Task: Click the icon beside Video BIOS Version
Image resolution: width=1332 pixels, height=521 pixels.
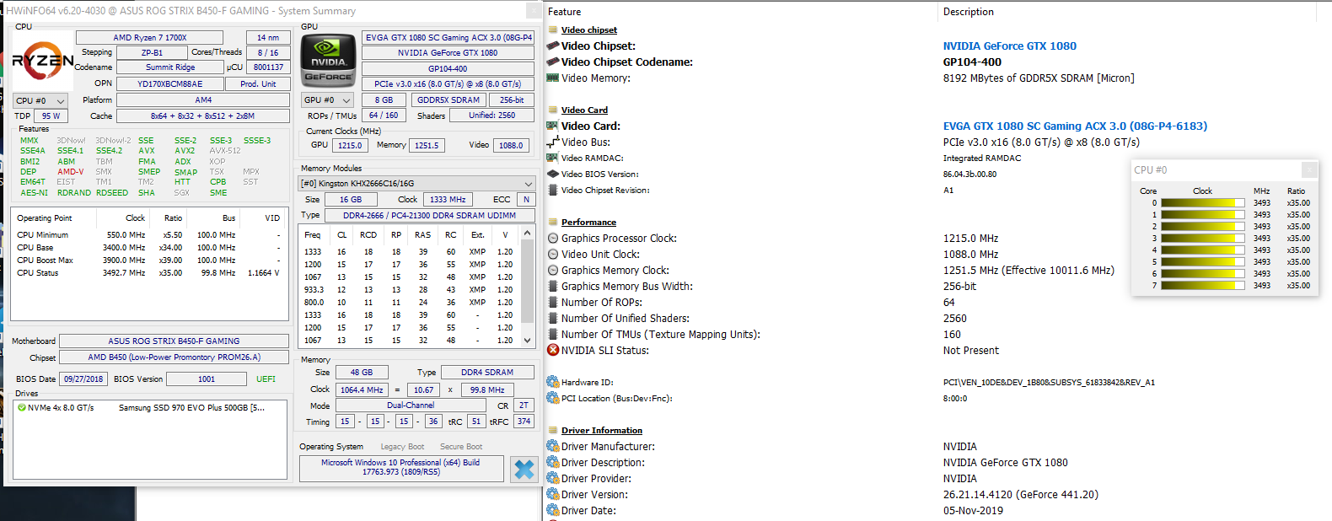Action: click(x=553, y=174)
